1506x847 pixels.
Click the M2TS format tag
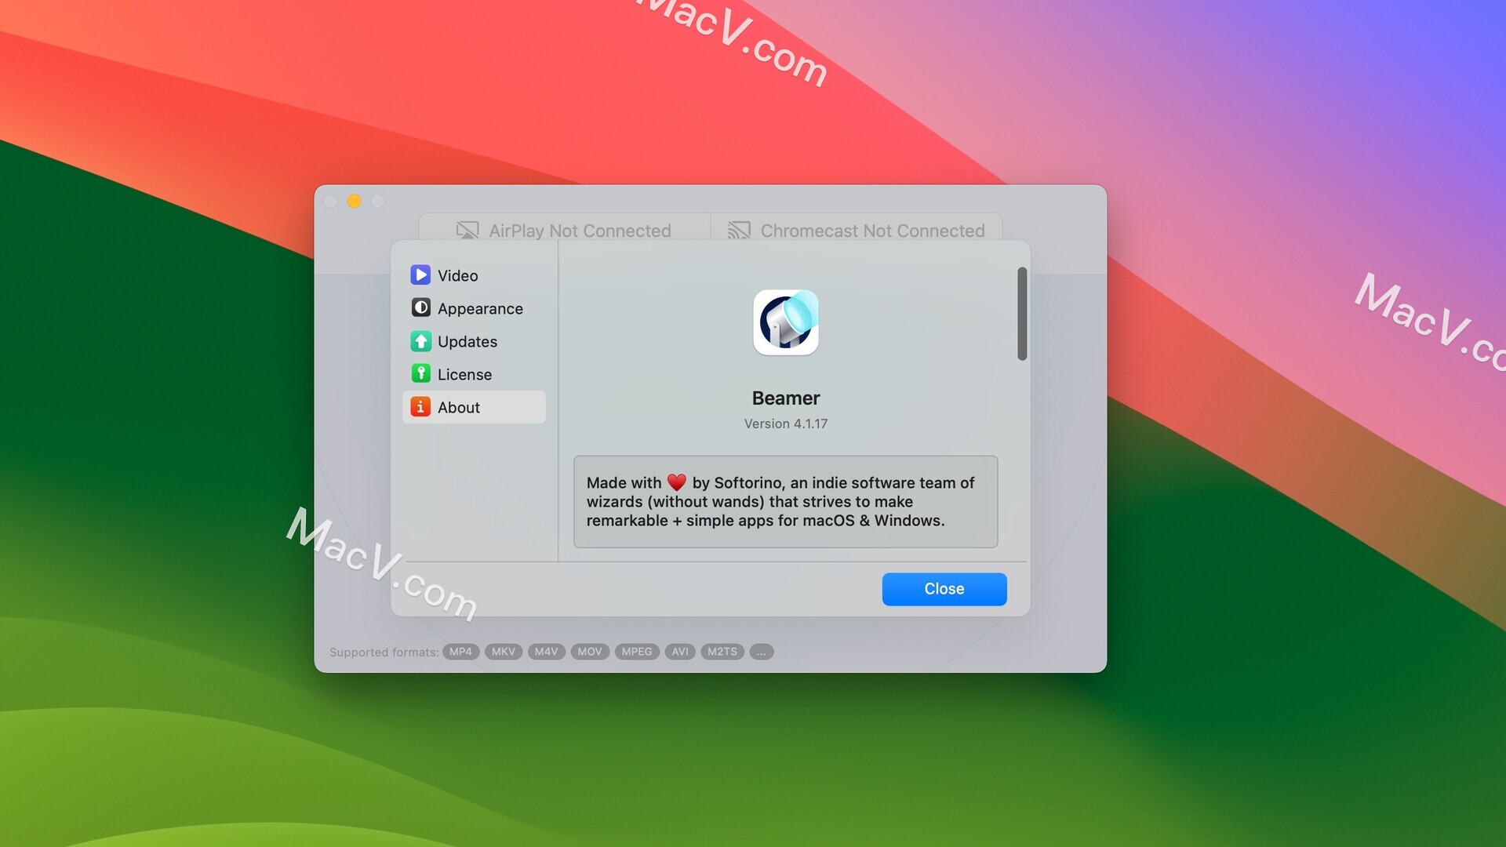pyautogui.click(x=723, y=650)
